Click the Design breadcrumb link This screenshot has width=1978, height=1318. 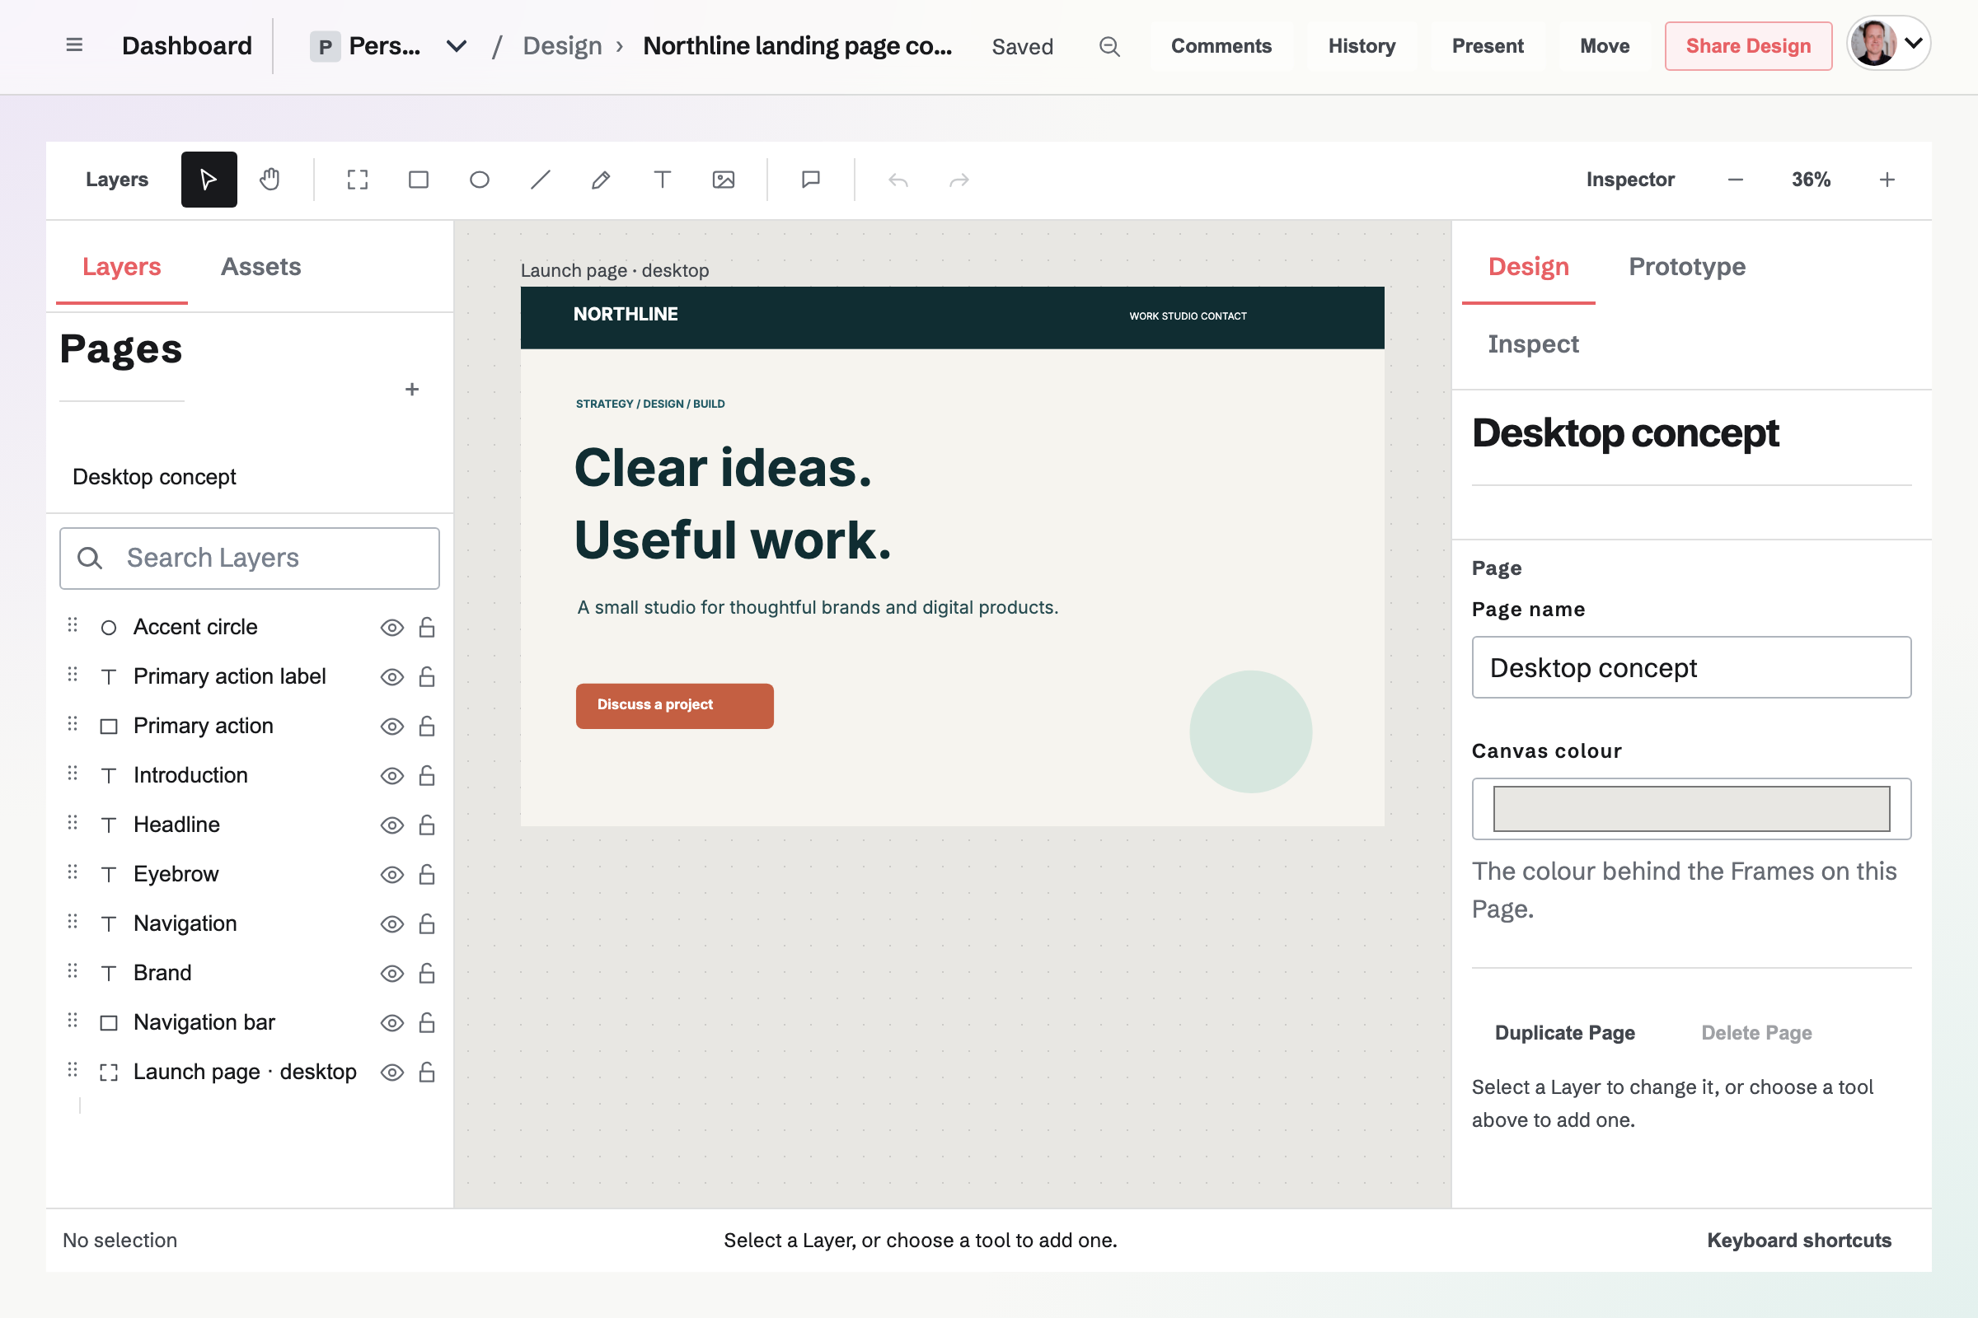tap(562, 46)
